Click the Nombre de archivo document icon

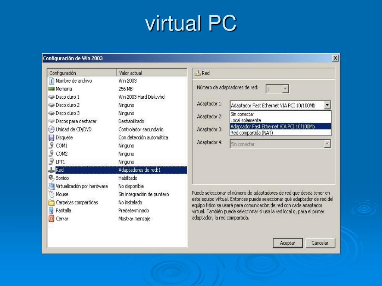coord(51,81)
